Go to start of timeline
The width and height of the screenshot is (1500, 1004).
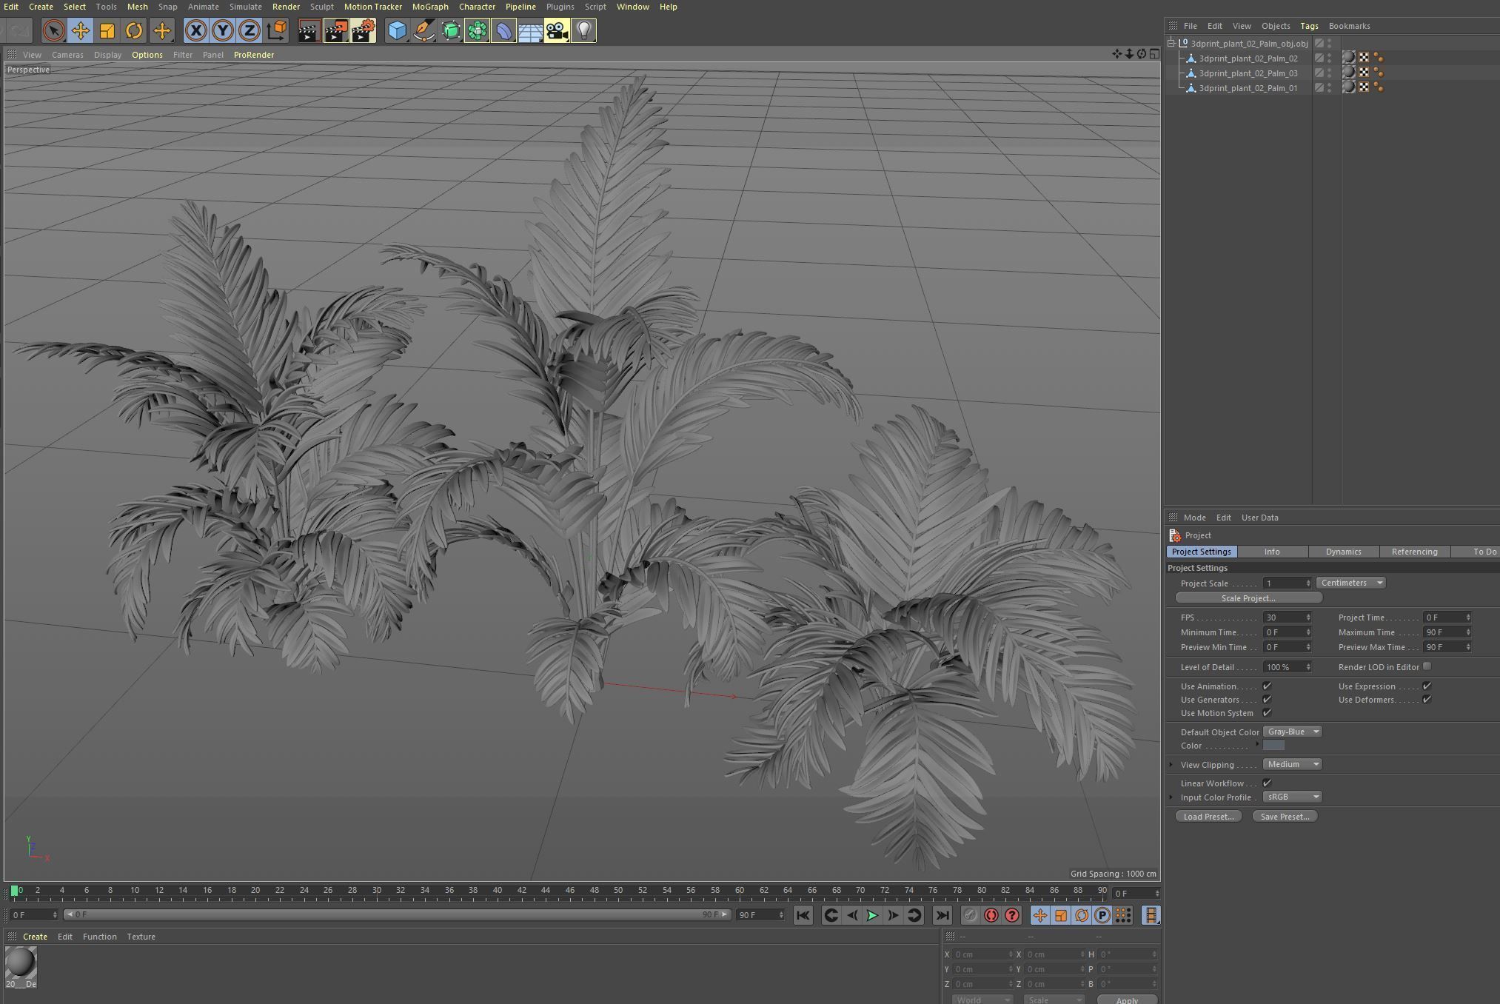coord(803,915)
